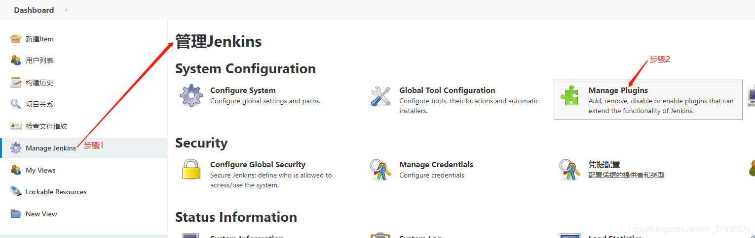Click the 管理Jenkins page heading

[x=219, y=42]
